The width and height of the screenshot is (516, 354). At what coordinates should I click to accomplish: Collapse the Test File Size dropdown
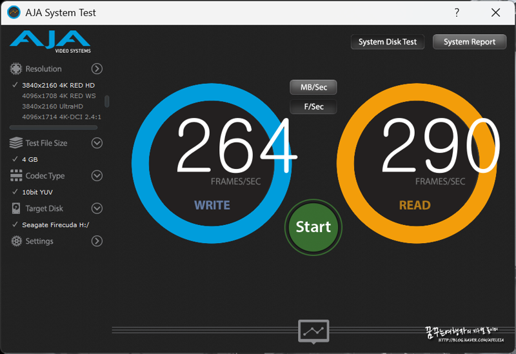pyautogui.click(x=97, y=143)
